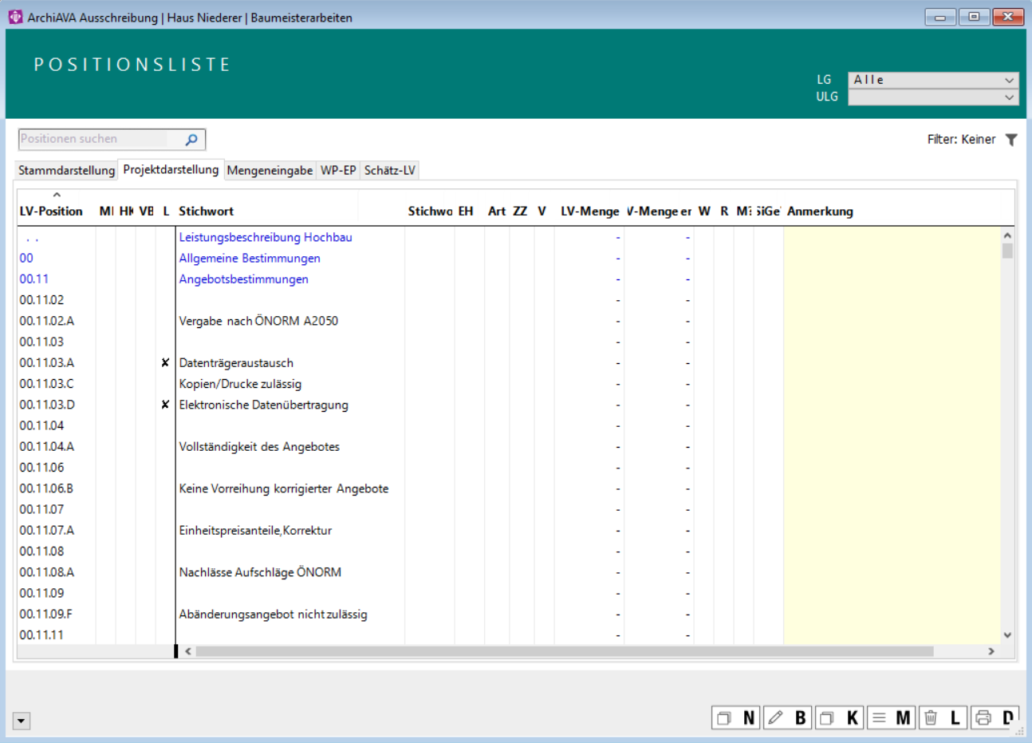Click the sort arrow above LV-Position
This screenshot has width=1032, height=743.
tap(57, 195)
